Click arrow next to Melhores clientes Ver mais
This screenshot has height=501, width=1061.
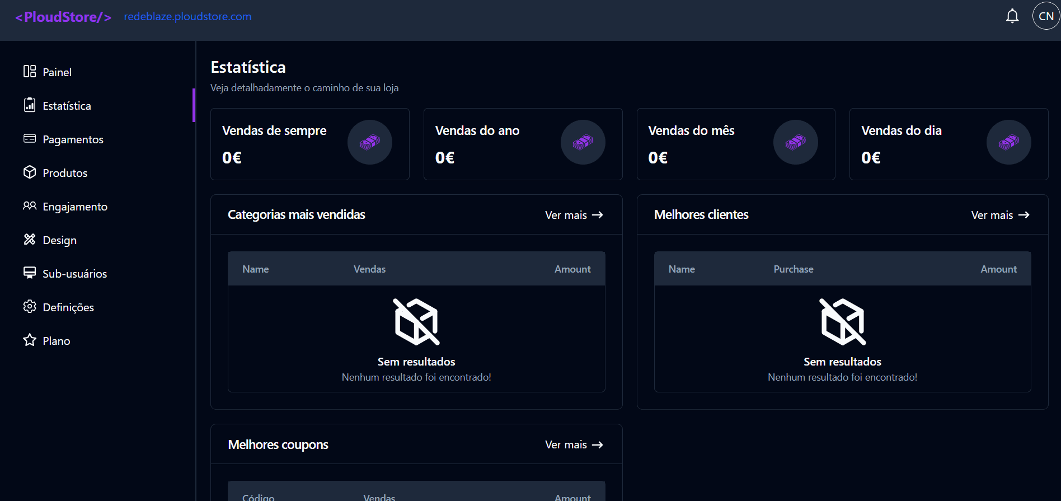point(1024,215)
